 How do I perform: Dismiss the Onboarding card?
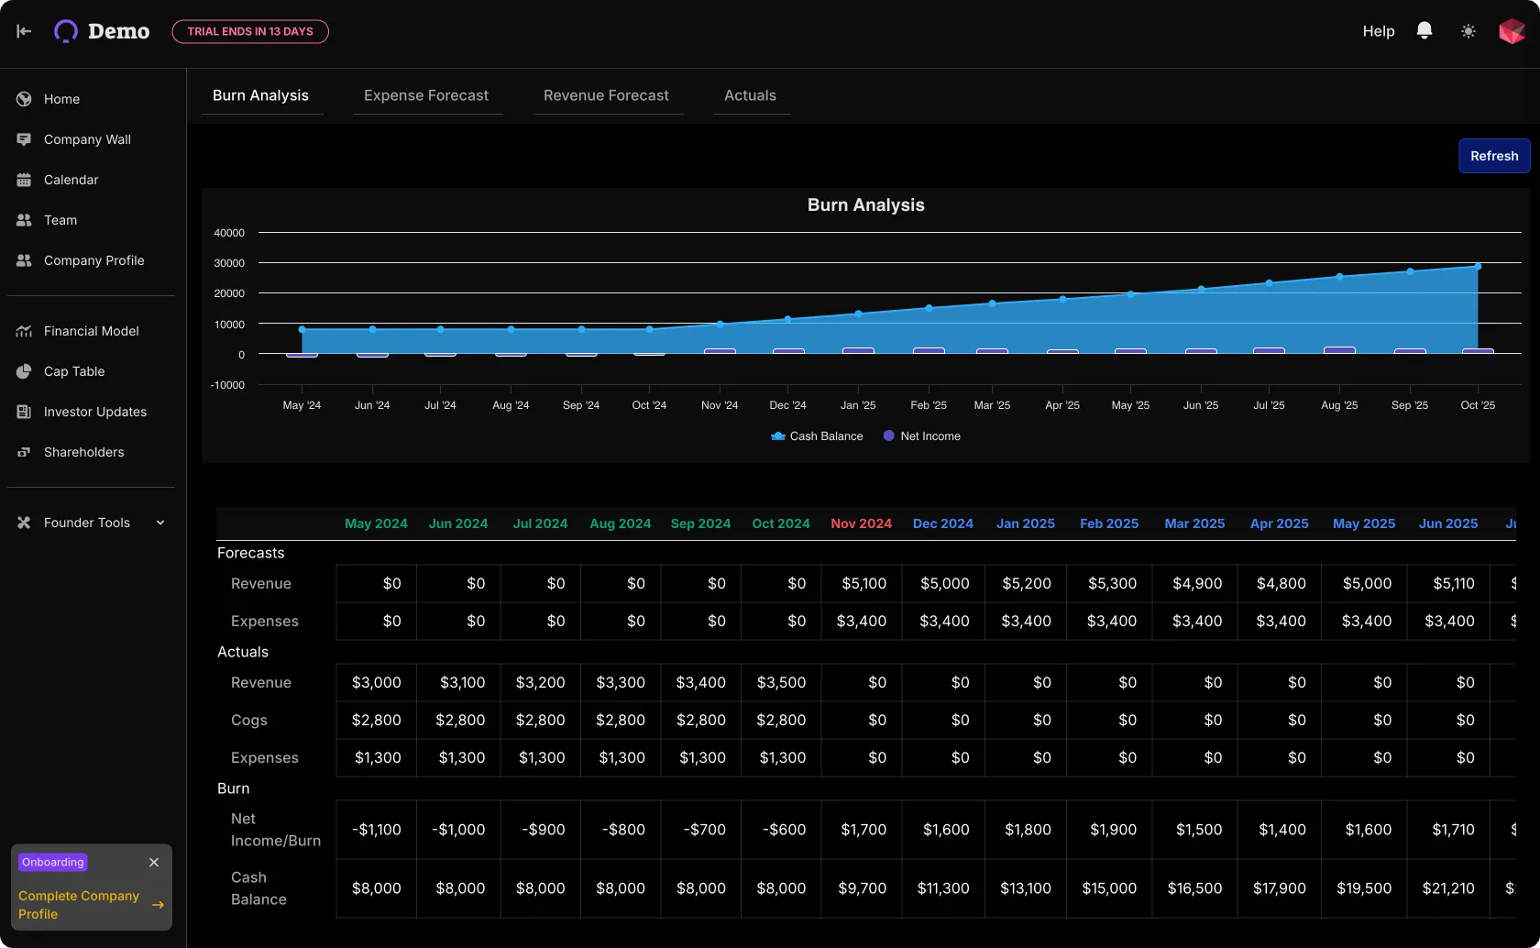(154, 862)
